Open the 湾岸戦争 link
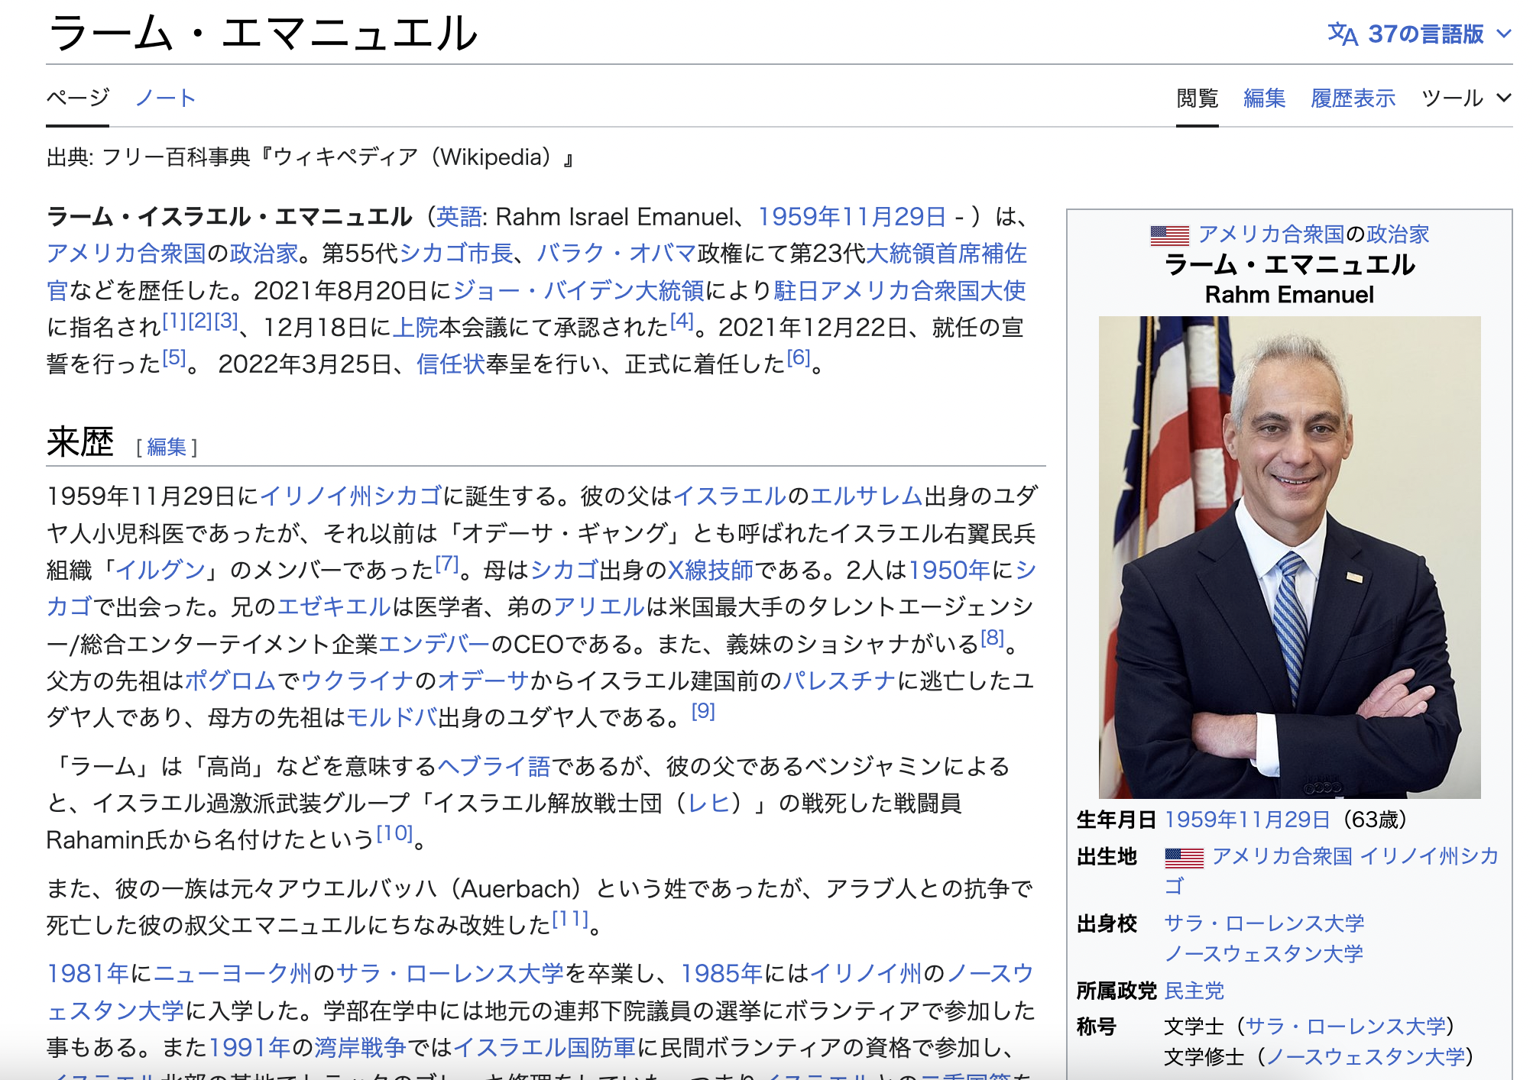This screenshot has height=1080, width=1533. [360, 1047]
